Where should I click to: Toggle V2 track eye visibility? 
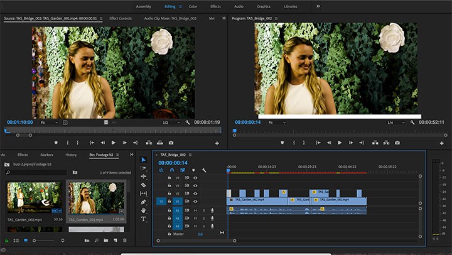pyautogui.click(x=195, y=193)
